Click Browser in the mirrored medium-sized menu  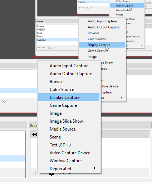[x=102, y=33]
